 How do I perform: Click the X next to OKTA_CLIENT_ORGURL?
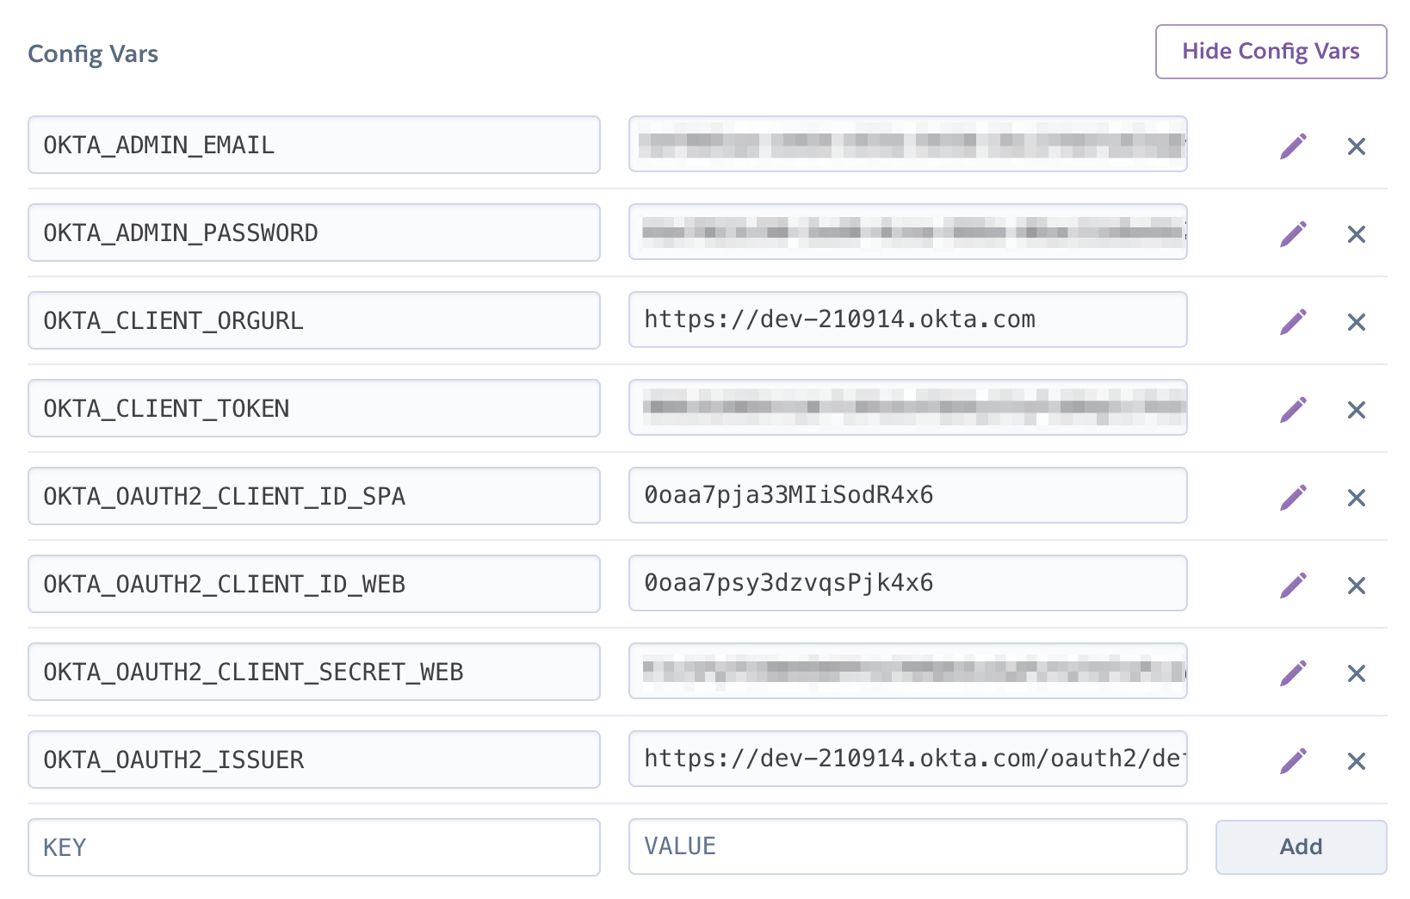(x=1356, y=321)
